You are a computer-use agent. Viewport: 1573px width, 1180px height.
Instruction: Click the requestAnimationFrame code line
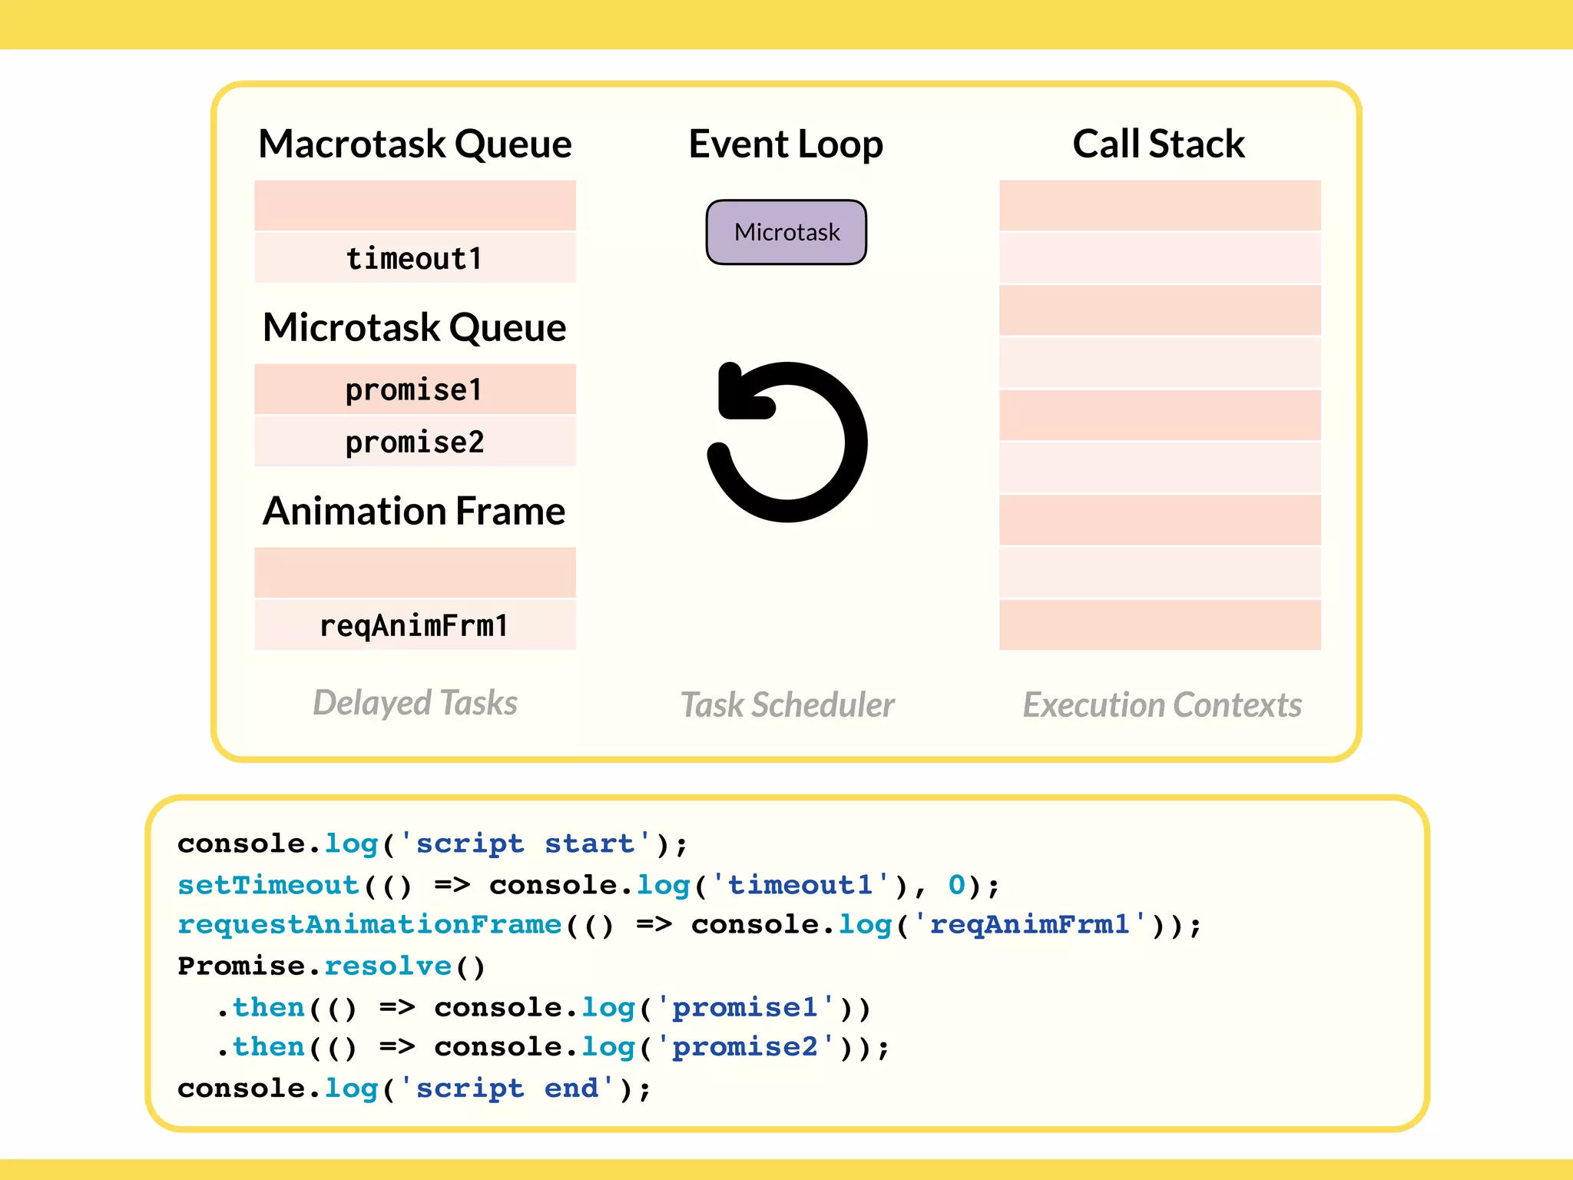click(688, 924)
